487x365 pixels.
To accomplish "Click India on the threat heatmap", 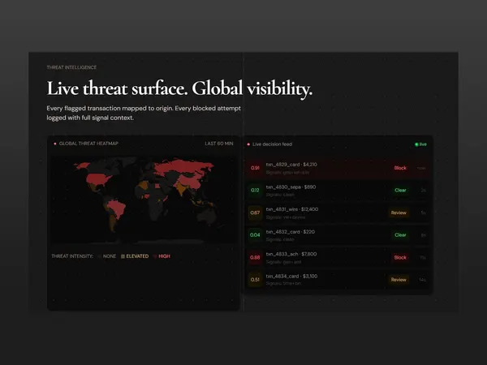I will click(180, 189).
